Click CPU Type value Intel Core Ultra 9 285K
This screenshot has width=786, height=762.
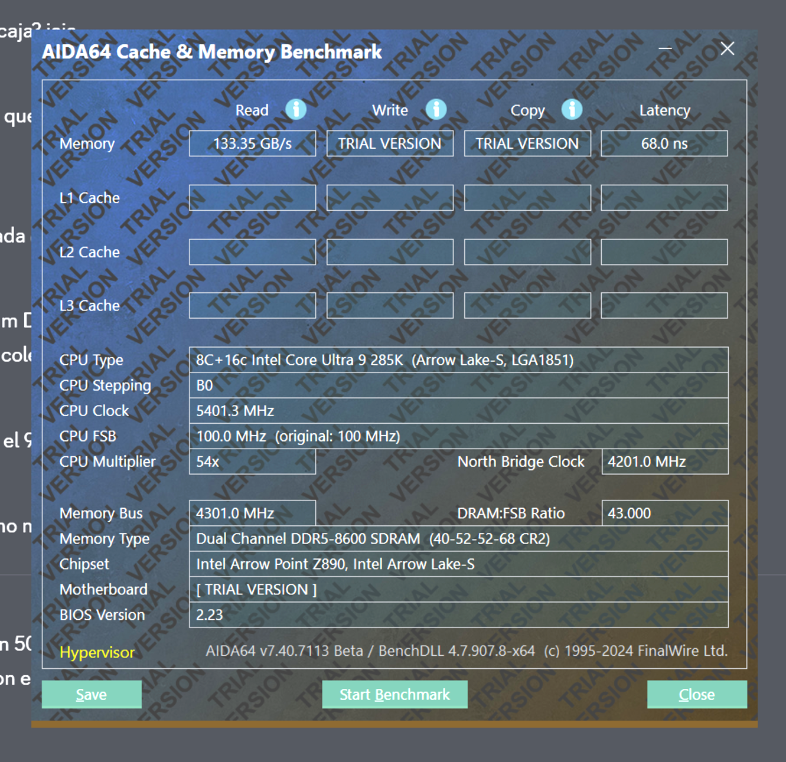(459, 360)
